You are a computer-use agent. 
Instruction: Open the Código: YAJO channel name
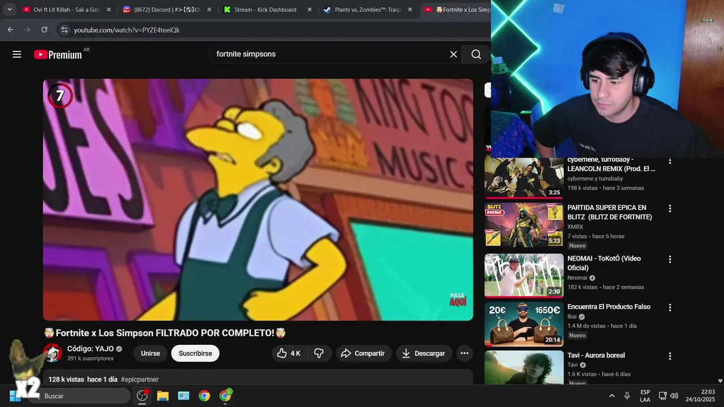[x=90, y=349]
